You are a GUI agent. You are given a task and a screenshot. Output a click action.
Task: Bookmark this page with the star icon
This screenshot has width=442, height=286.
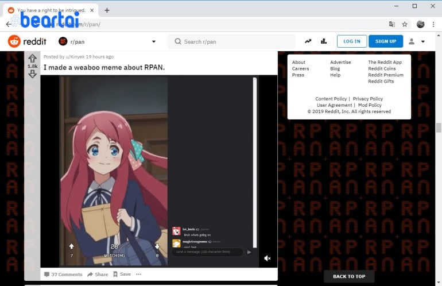tap(405, 24)
